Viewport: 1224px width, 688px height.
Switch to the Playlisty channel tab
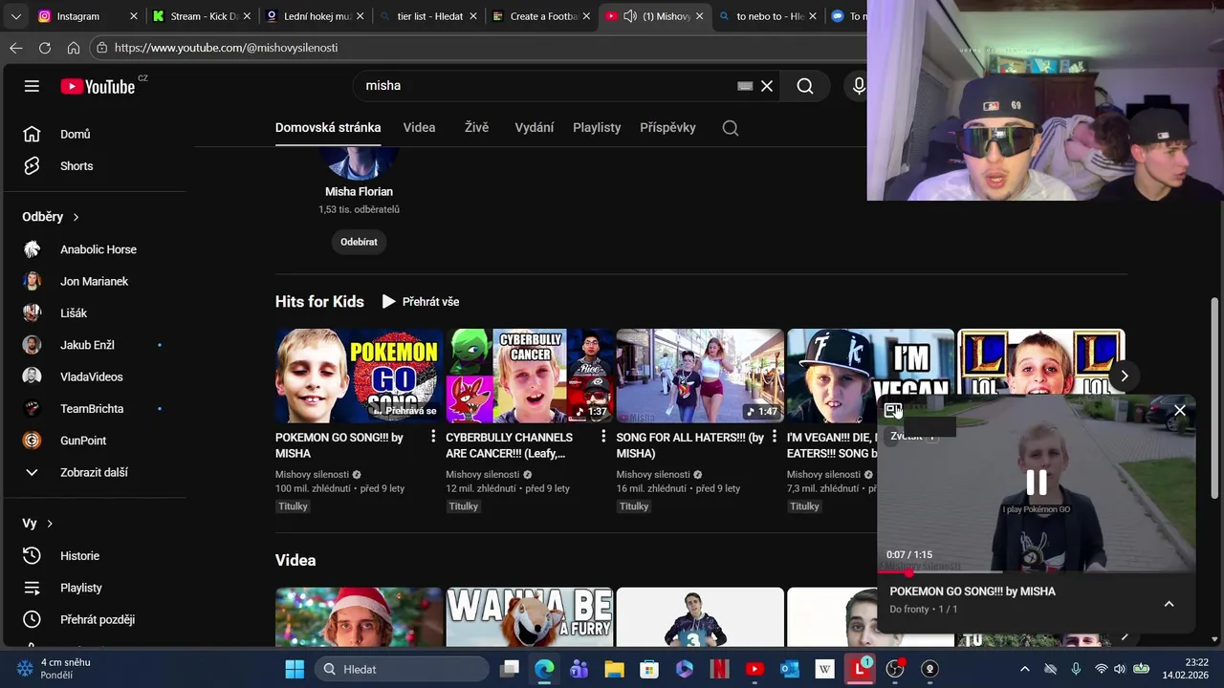tap(597, 128)
